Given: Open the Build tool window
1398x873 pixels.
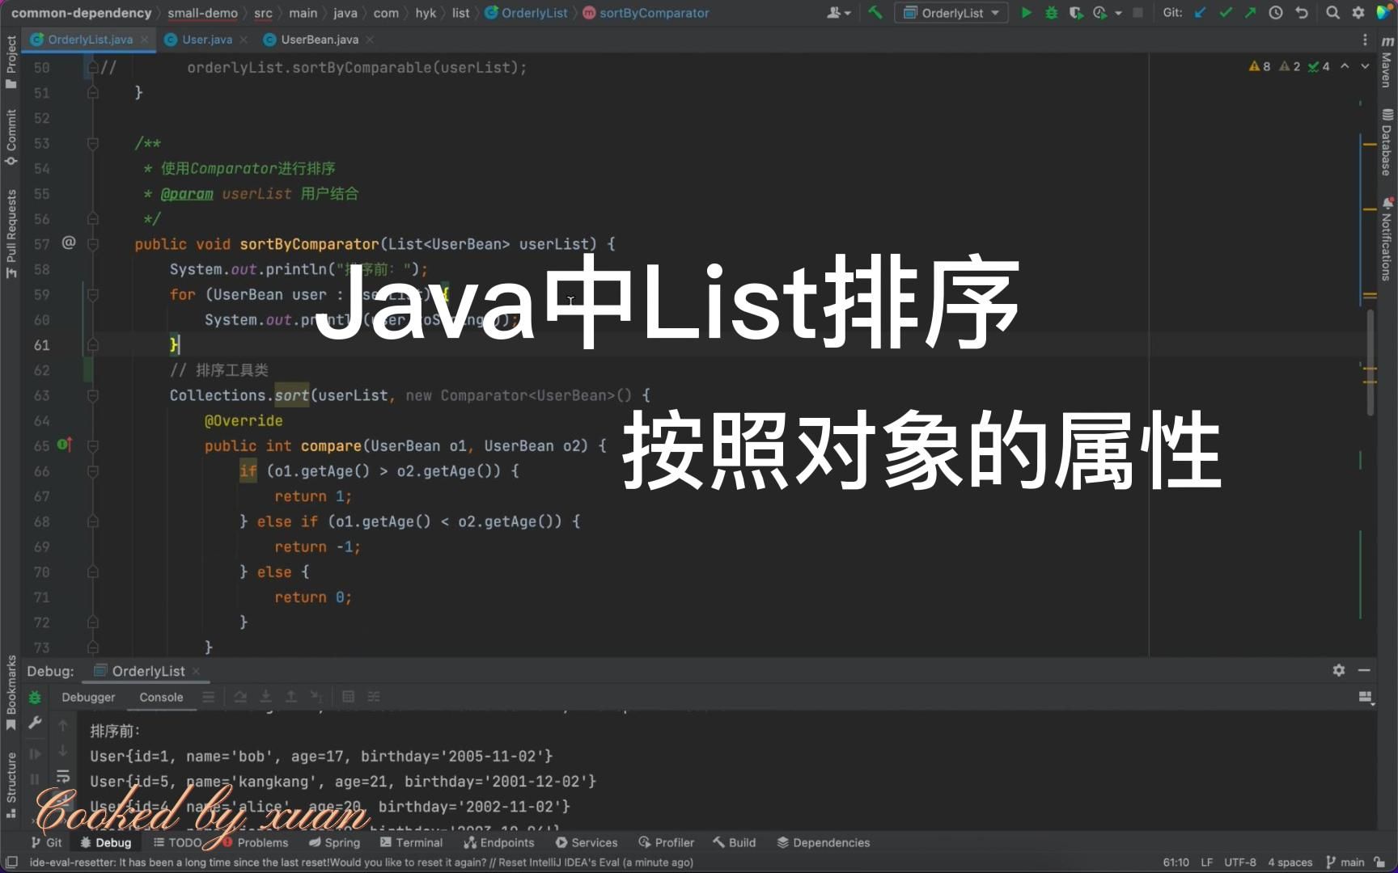Looking at the screenshot, I should [734, 842].
